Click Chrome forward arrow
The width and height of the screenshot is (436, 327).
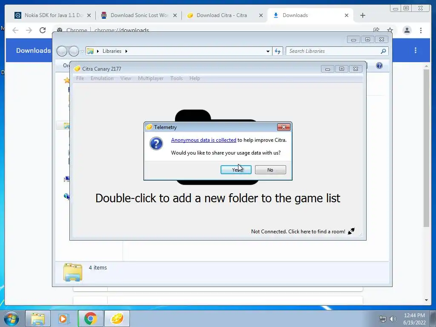click(29, 30)
